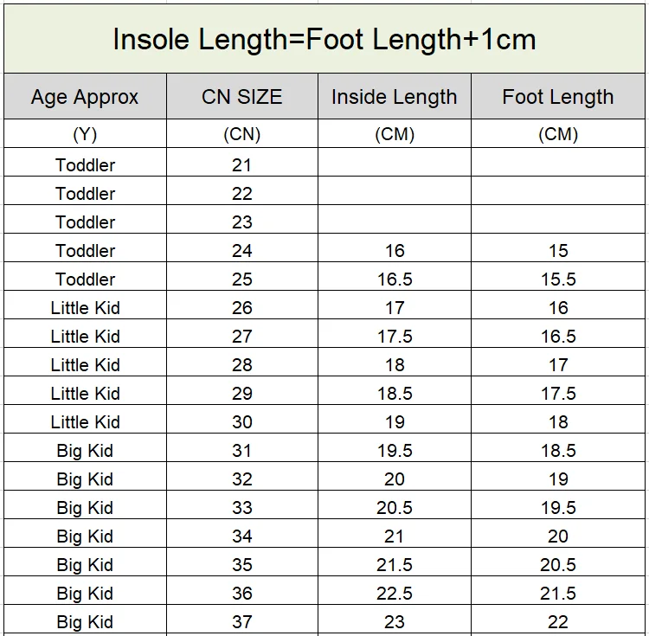649x636 pixels.
Task: Click Inside Length value 20 for size 32
Action: 395,479
